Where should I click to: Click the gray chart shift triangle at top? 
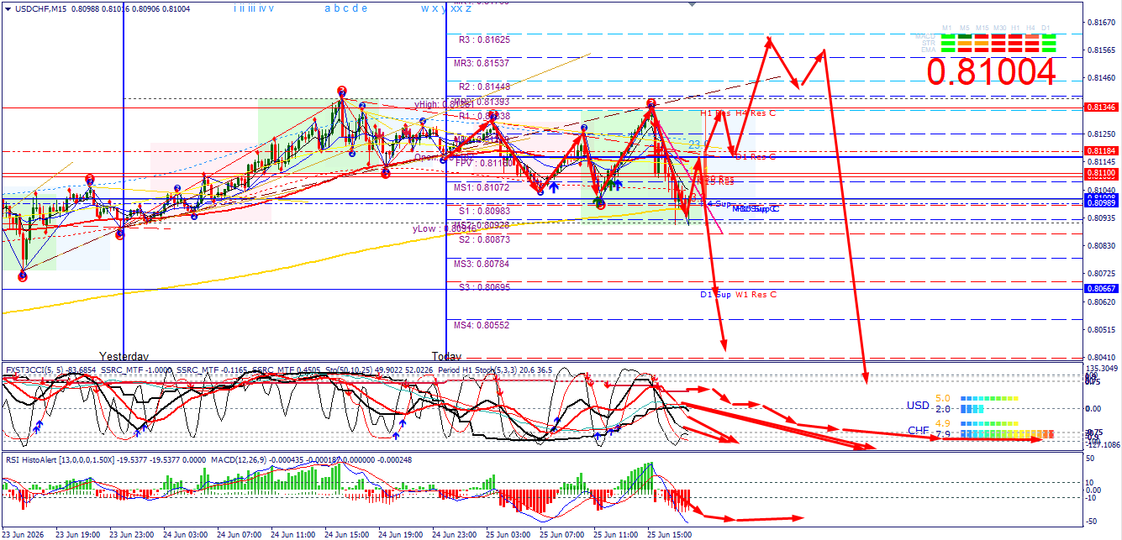[x=693, y=3]
